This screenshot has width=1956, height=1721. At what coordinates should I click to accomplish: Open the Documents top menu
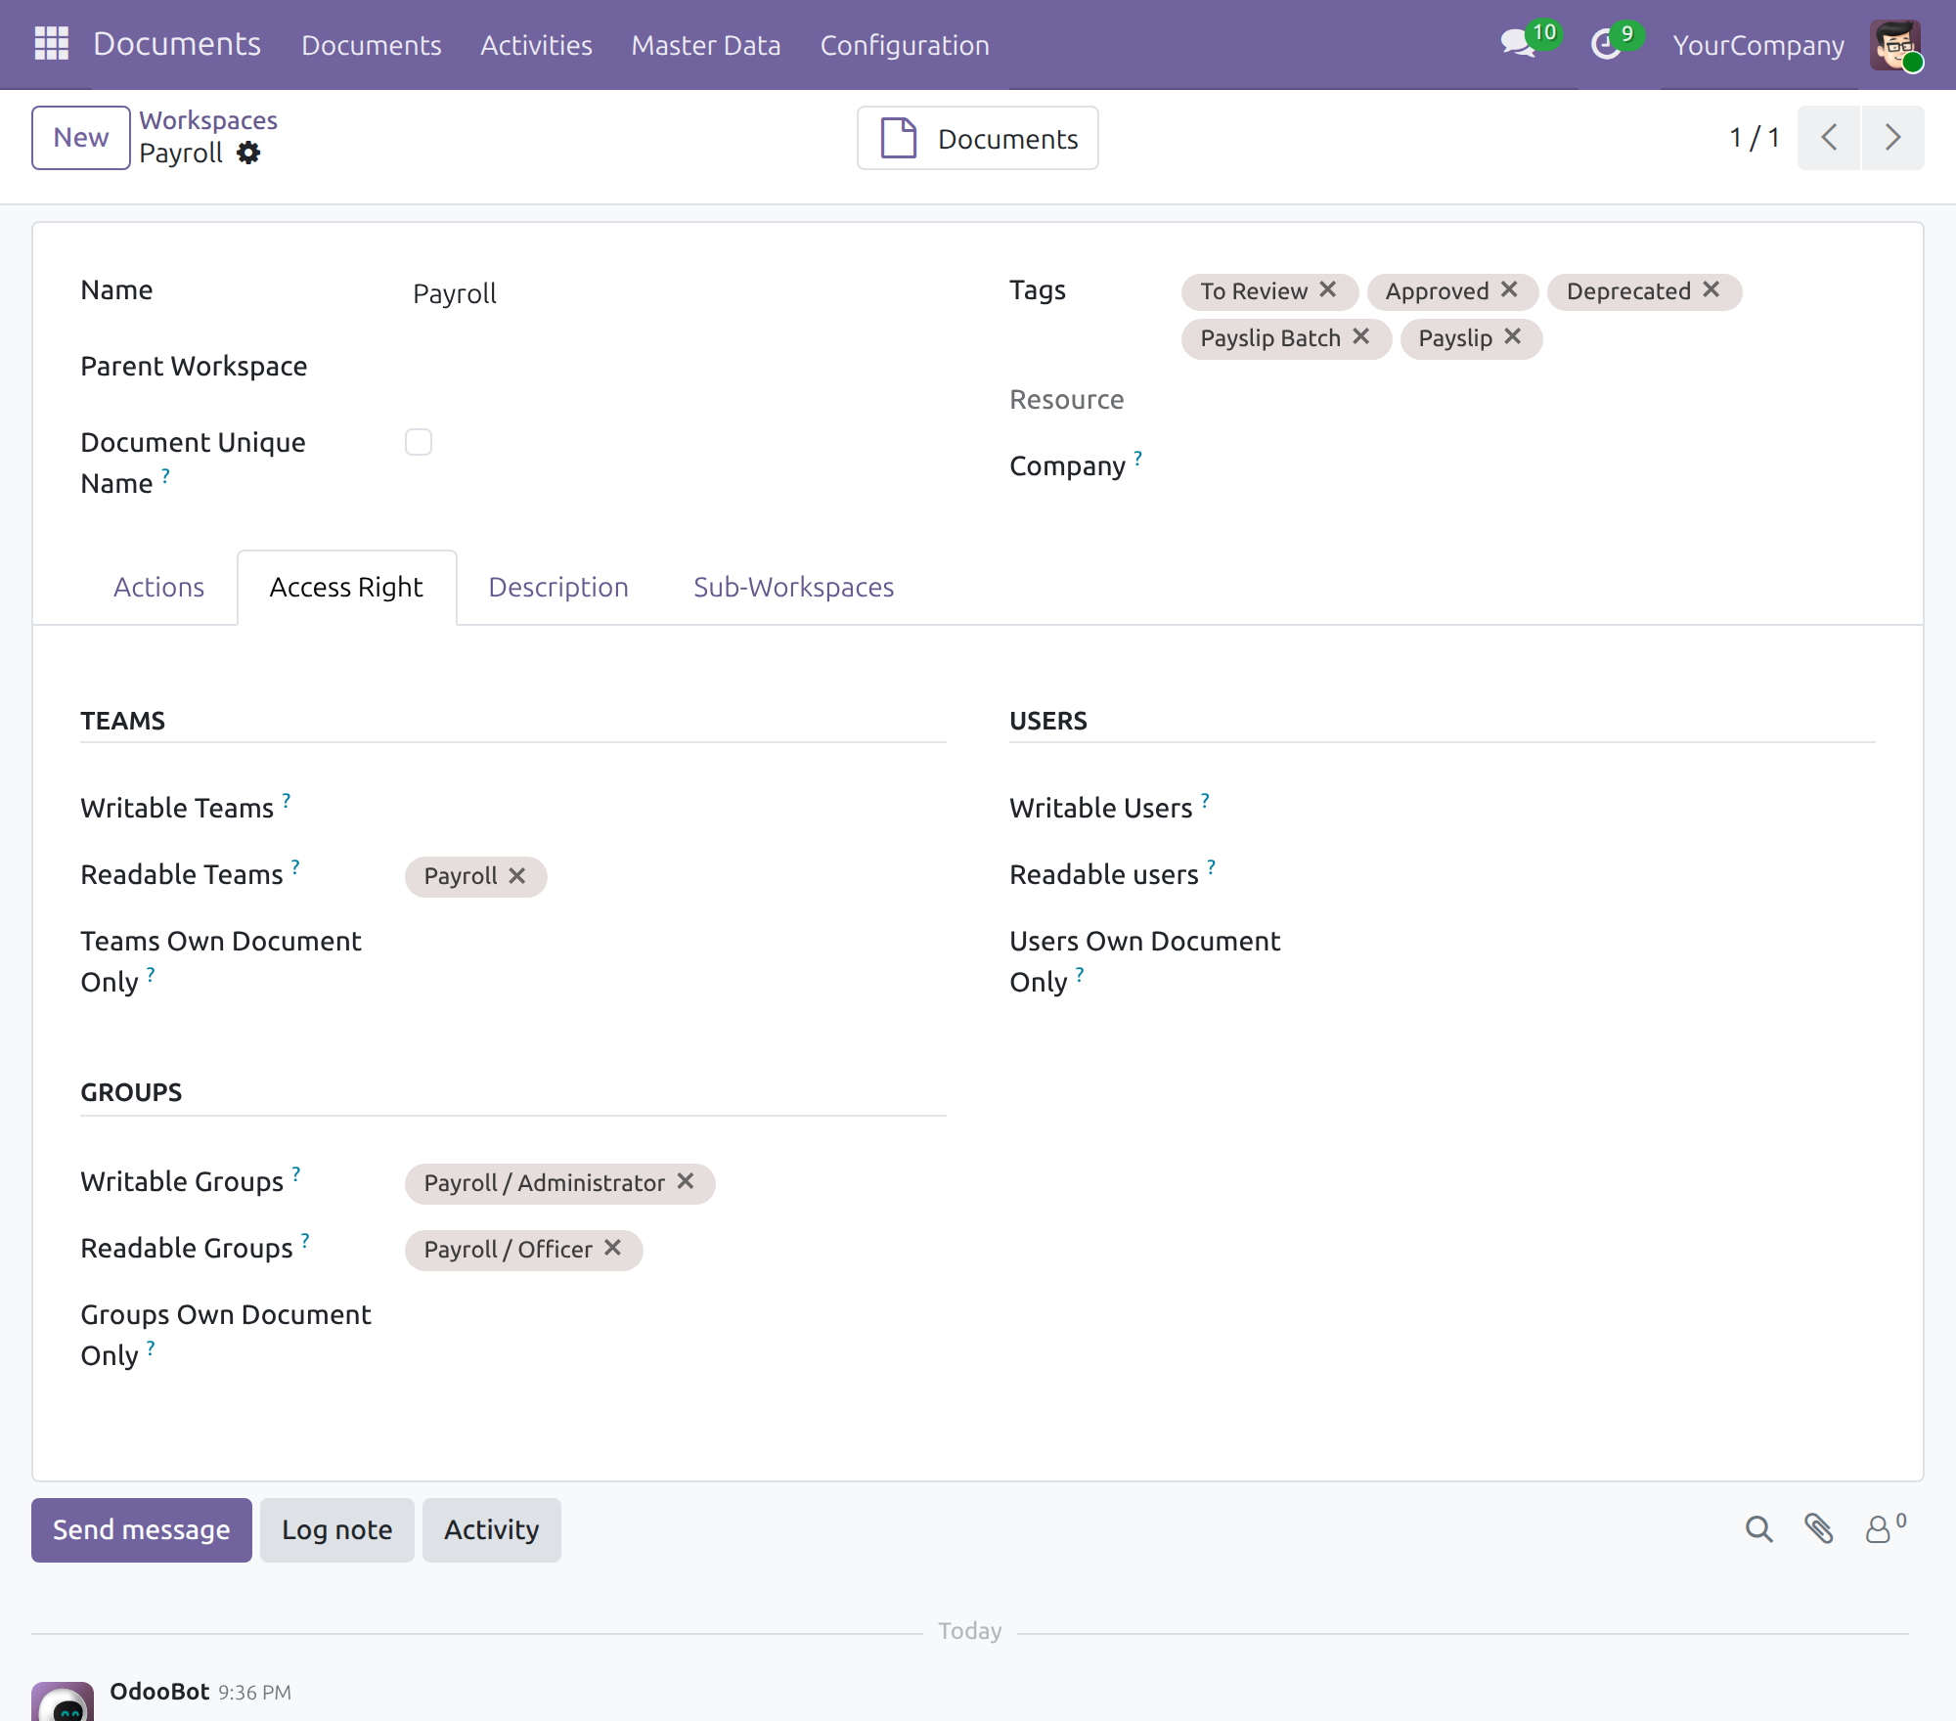point(371,45)
